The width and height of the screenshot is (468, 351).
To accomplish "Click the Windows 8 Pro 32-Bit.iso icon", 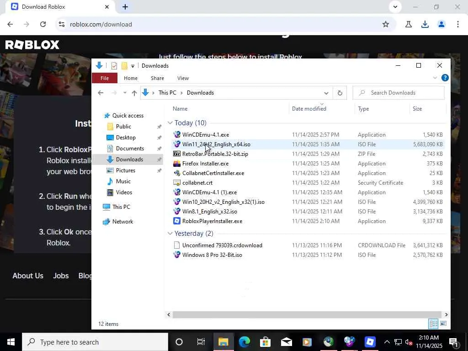I will click(177, 255).
